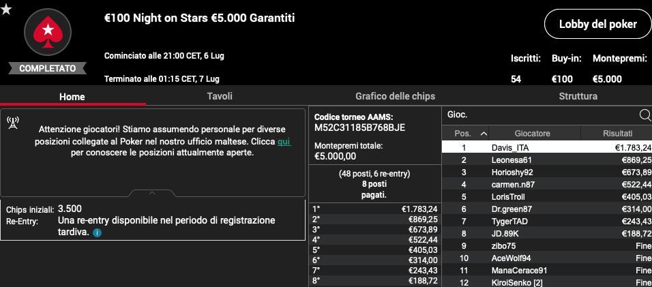
Task: Follow the 'qui' job positions link
Action: [284, 142]
